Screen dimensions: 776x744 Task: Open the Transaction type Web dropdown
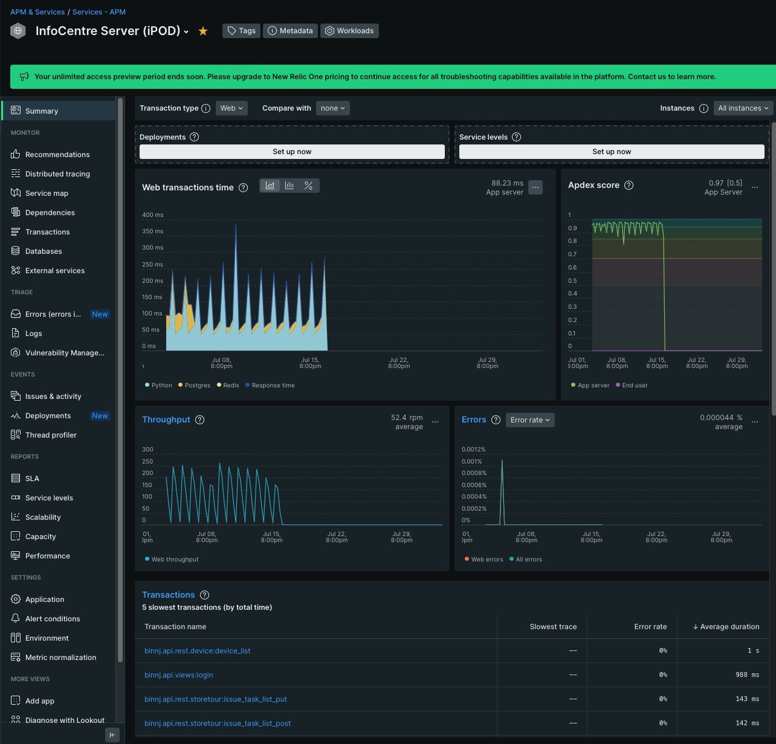tap(231, 108)
